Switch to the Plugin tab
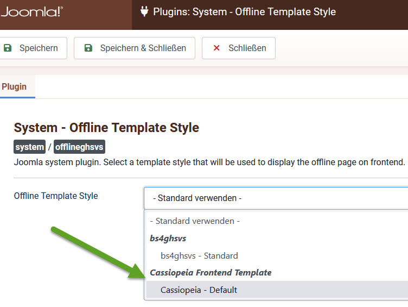The image size is (408, 307). (15, 86)
